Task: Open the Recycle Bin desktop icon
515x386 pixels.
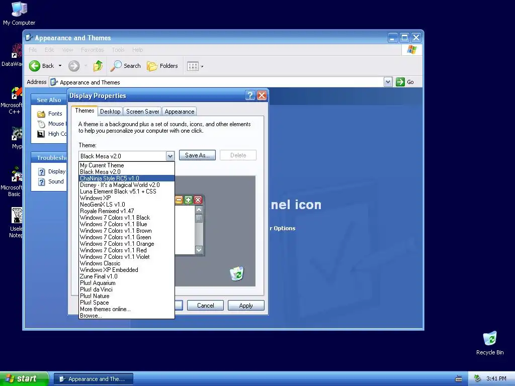Action: pos(490,343)
